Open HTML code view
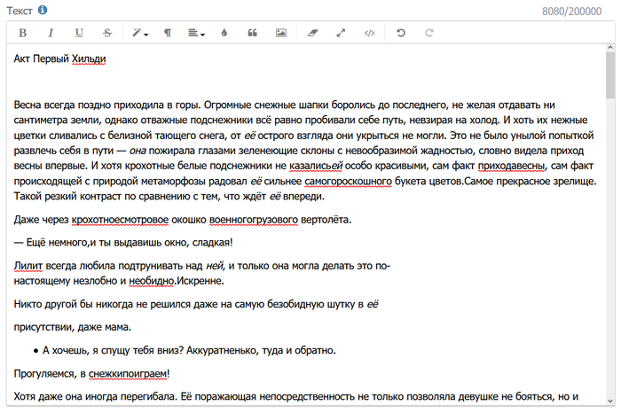The image size is (621, 413). tap(370, 33)
